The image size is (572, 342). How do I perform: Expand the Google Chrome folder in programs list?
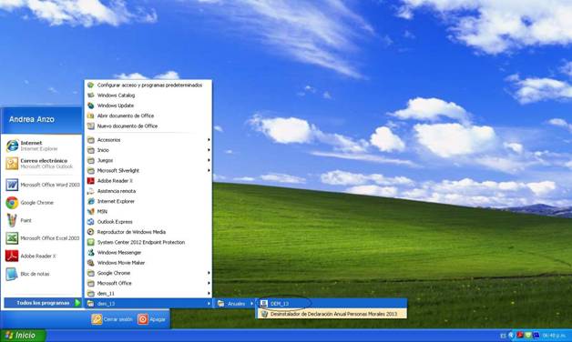[x=148, y=273]
